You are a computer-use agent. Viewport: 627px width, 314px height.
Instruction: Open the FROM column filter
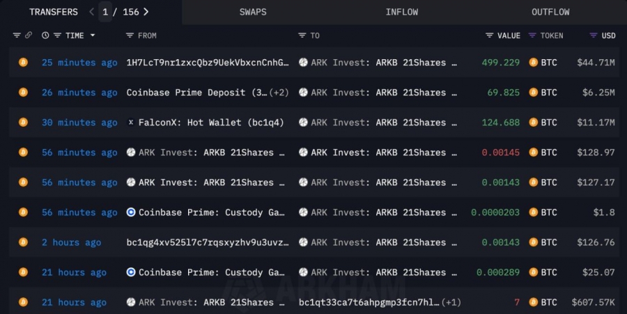point(130,36)
